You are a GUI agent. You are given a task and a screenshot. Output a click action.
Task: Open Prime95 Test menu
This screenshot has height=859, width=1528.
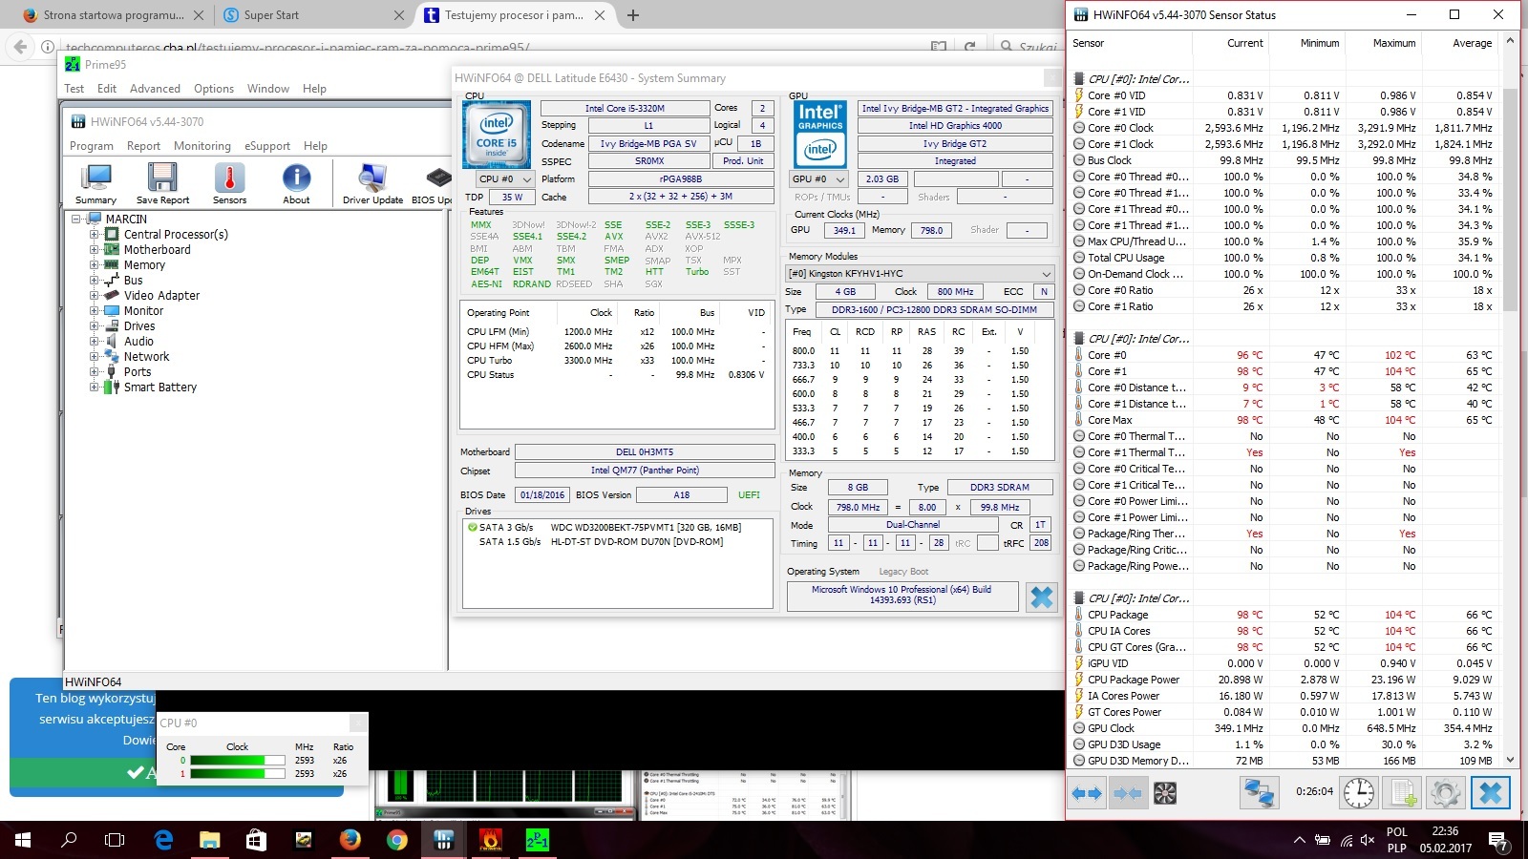(x=74, y=89)
